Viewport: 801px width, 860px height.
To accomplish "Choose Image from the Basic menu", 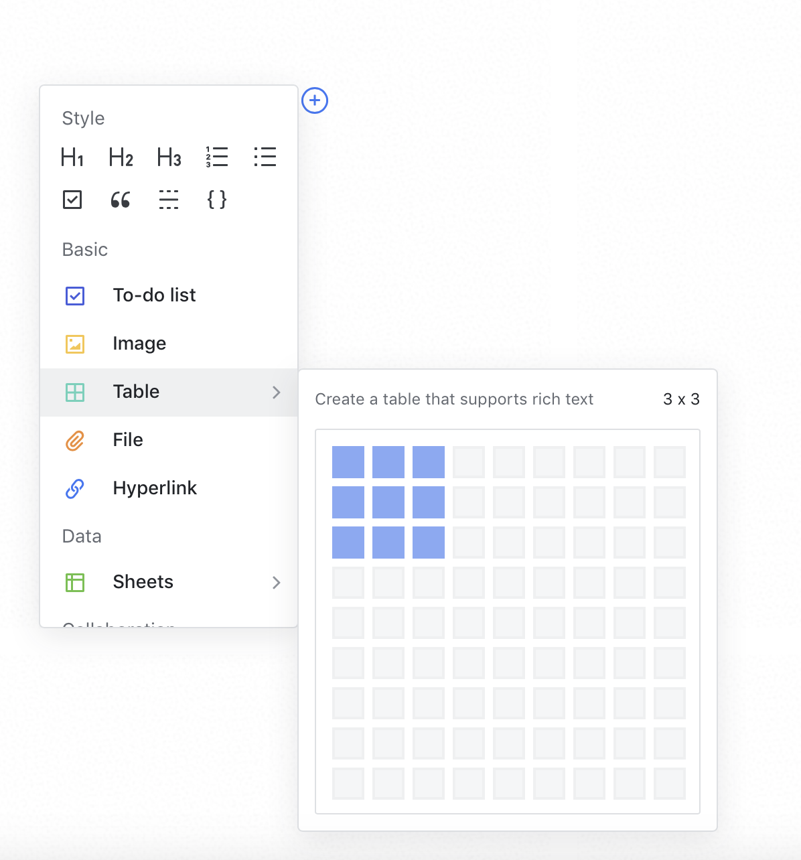I will coord(139,344).
